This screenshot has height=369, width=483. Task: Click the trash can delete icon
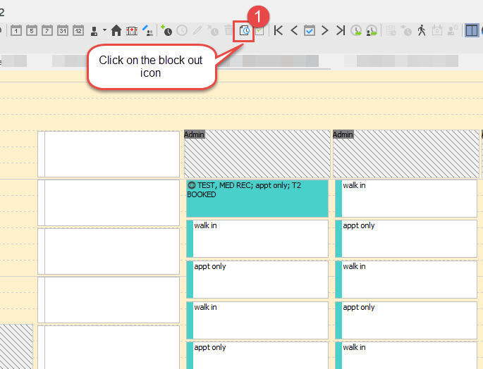tap(228, 30)
